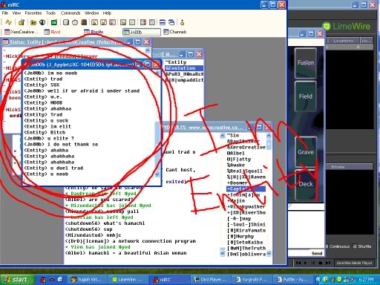Click the Send button in chat panel

click(x=317, y=253)
